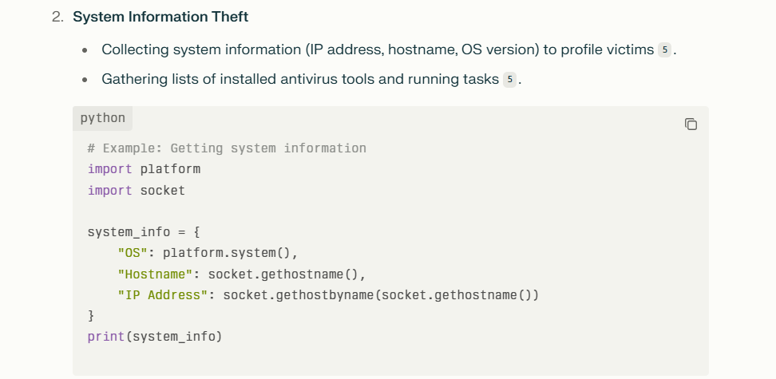Click the "Hostname" string key in code
776x379 pixels.
point(155,274)
